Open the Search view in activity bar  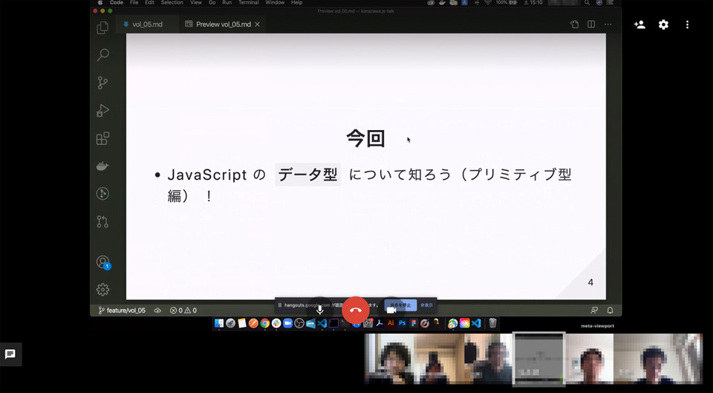click(x=102, y=55)
